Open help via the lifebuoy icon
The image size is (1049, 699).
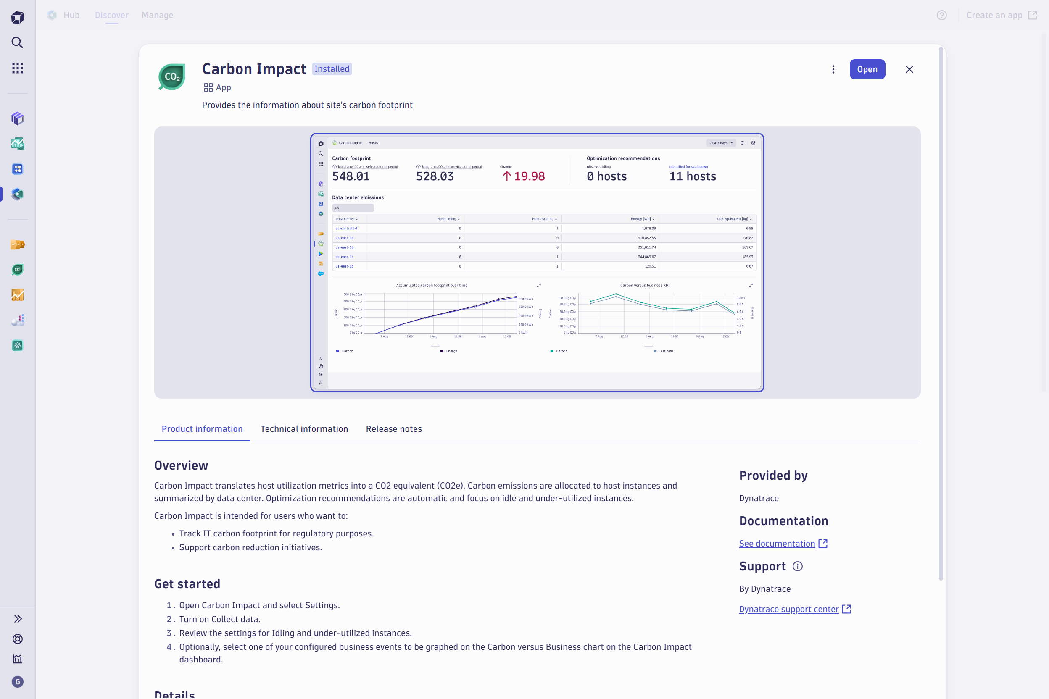[17, 639]
